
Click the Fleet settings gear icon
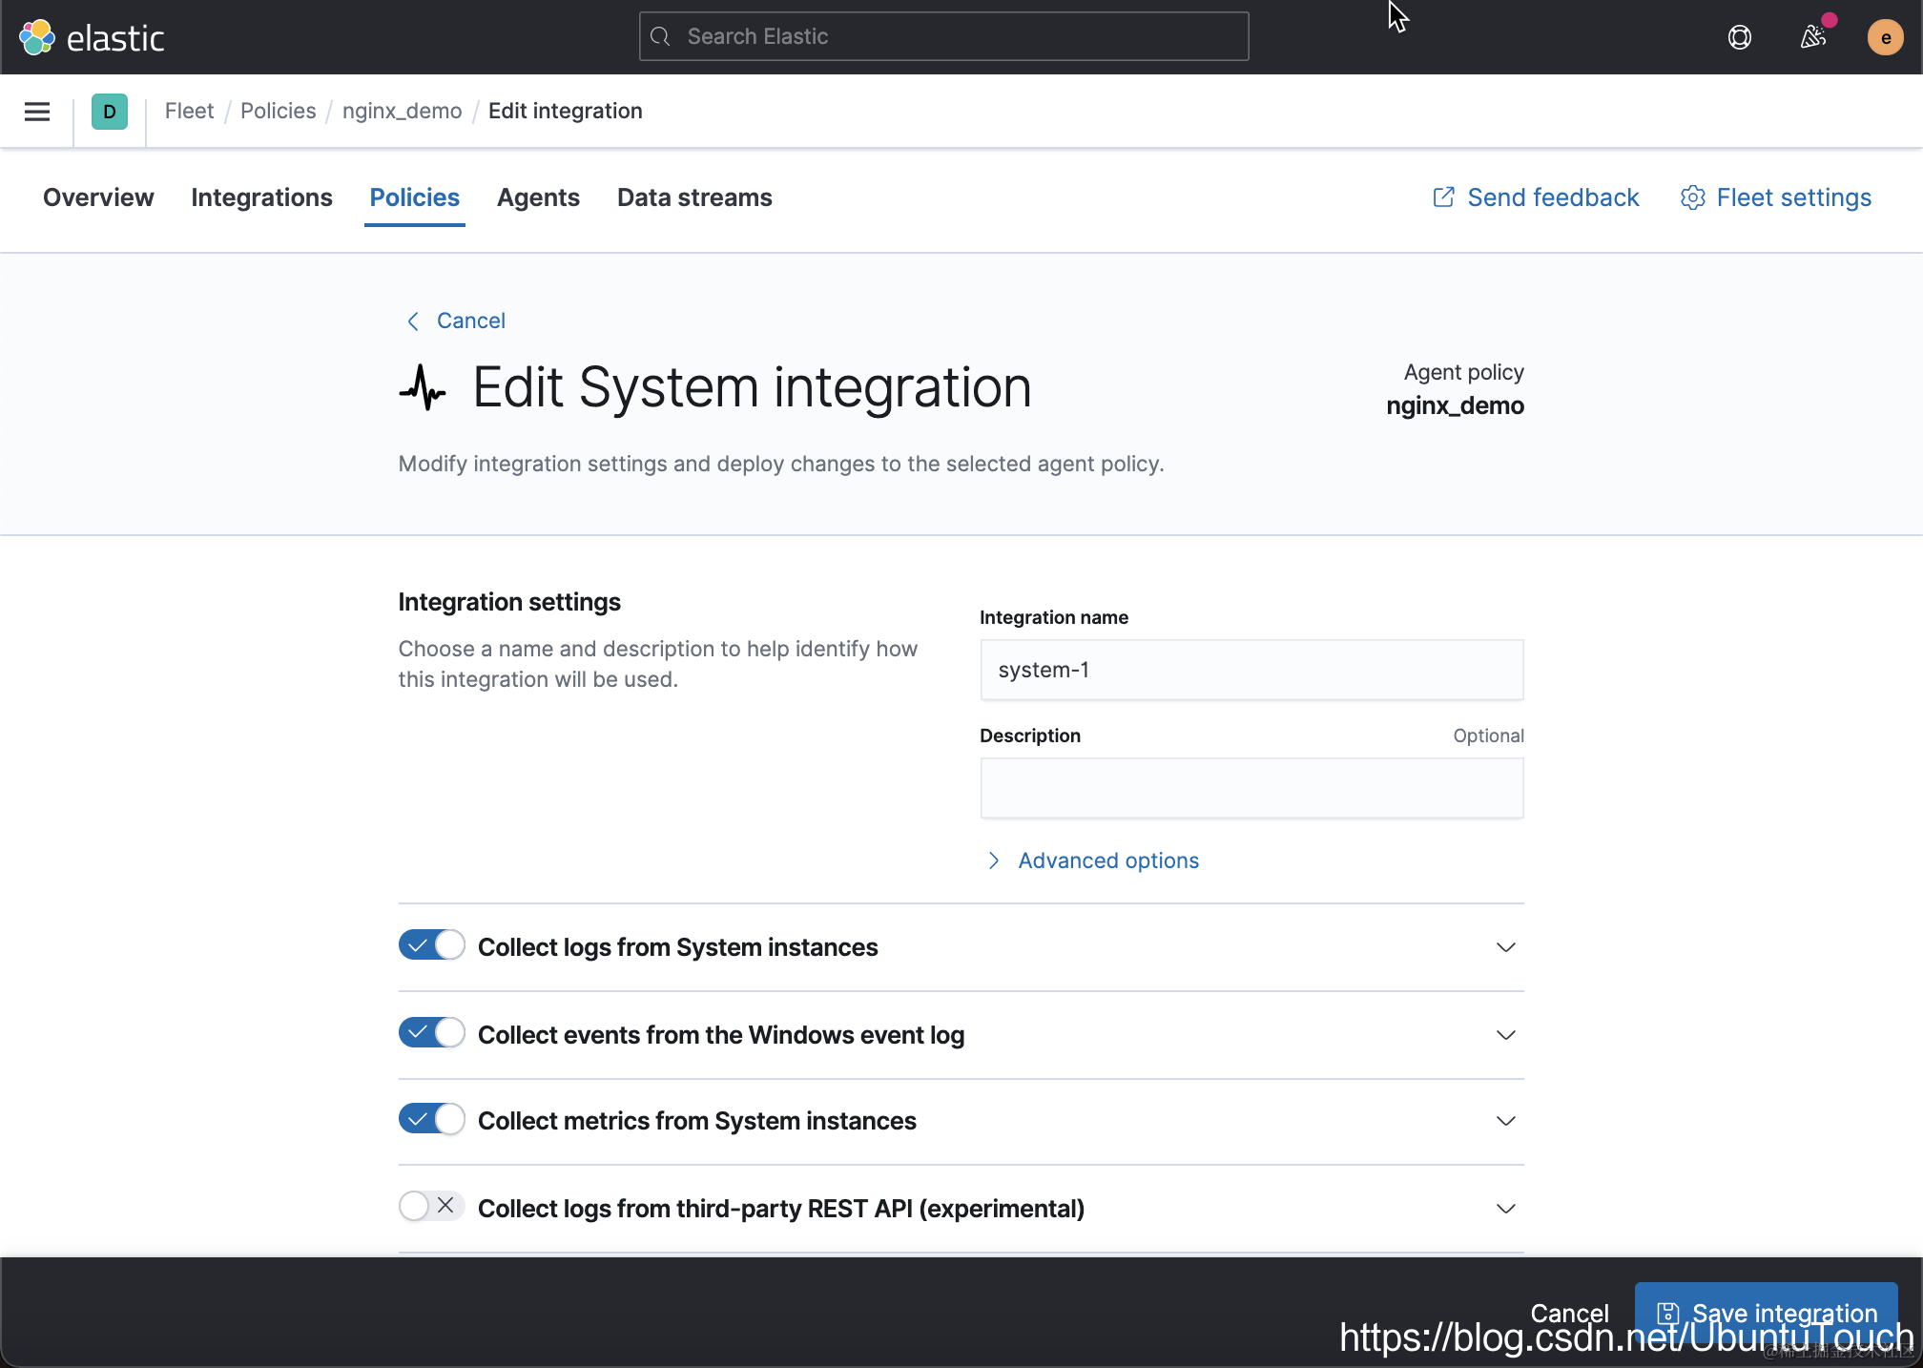(x=1692, y=197)
